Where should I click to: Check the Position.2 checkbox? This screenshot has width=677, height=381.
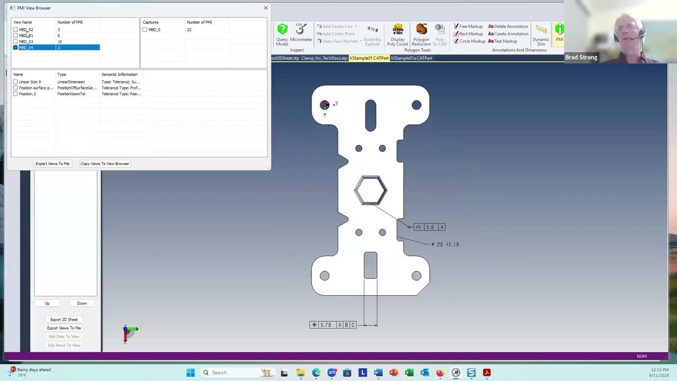click(x=15, y=94)
